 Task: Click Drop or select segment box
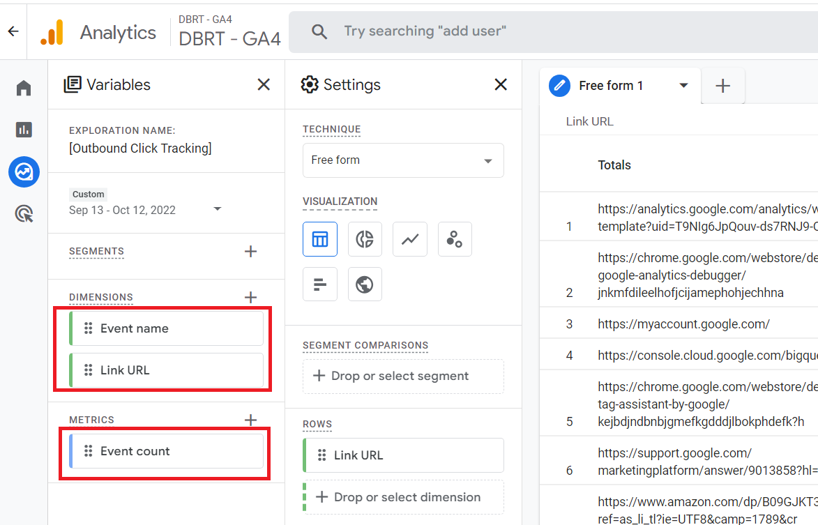[403, 376]
